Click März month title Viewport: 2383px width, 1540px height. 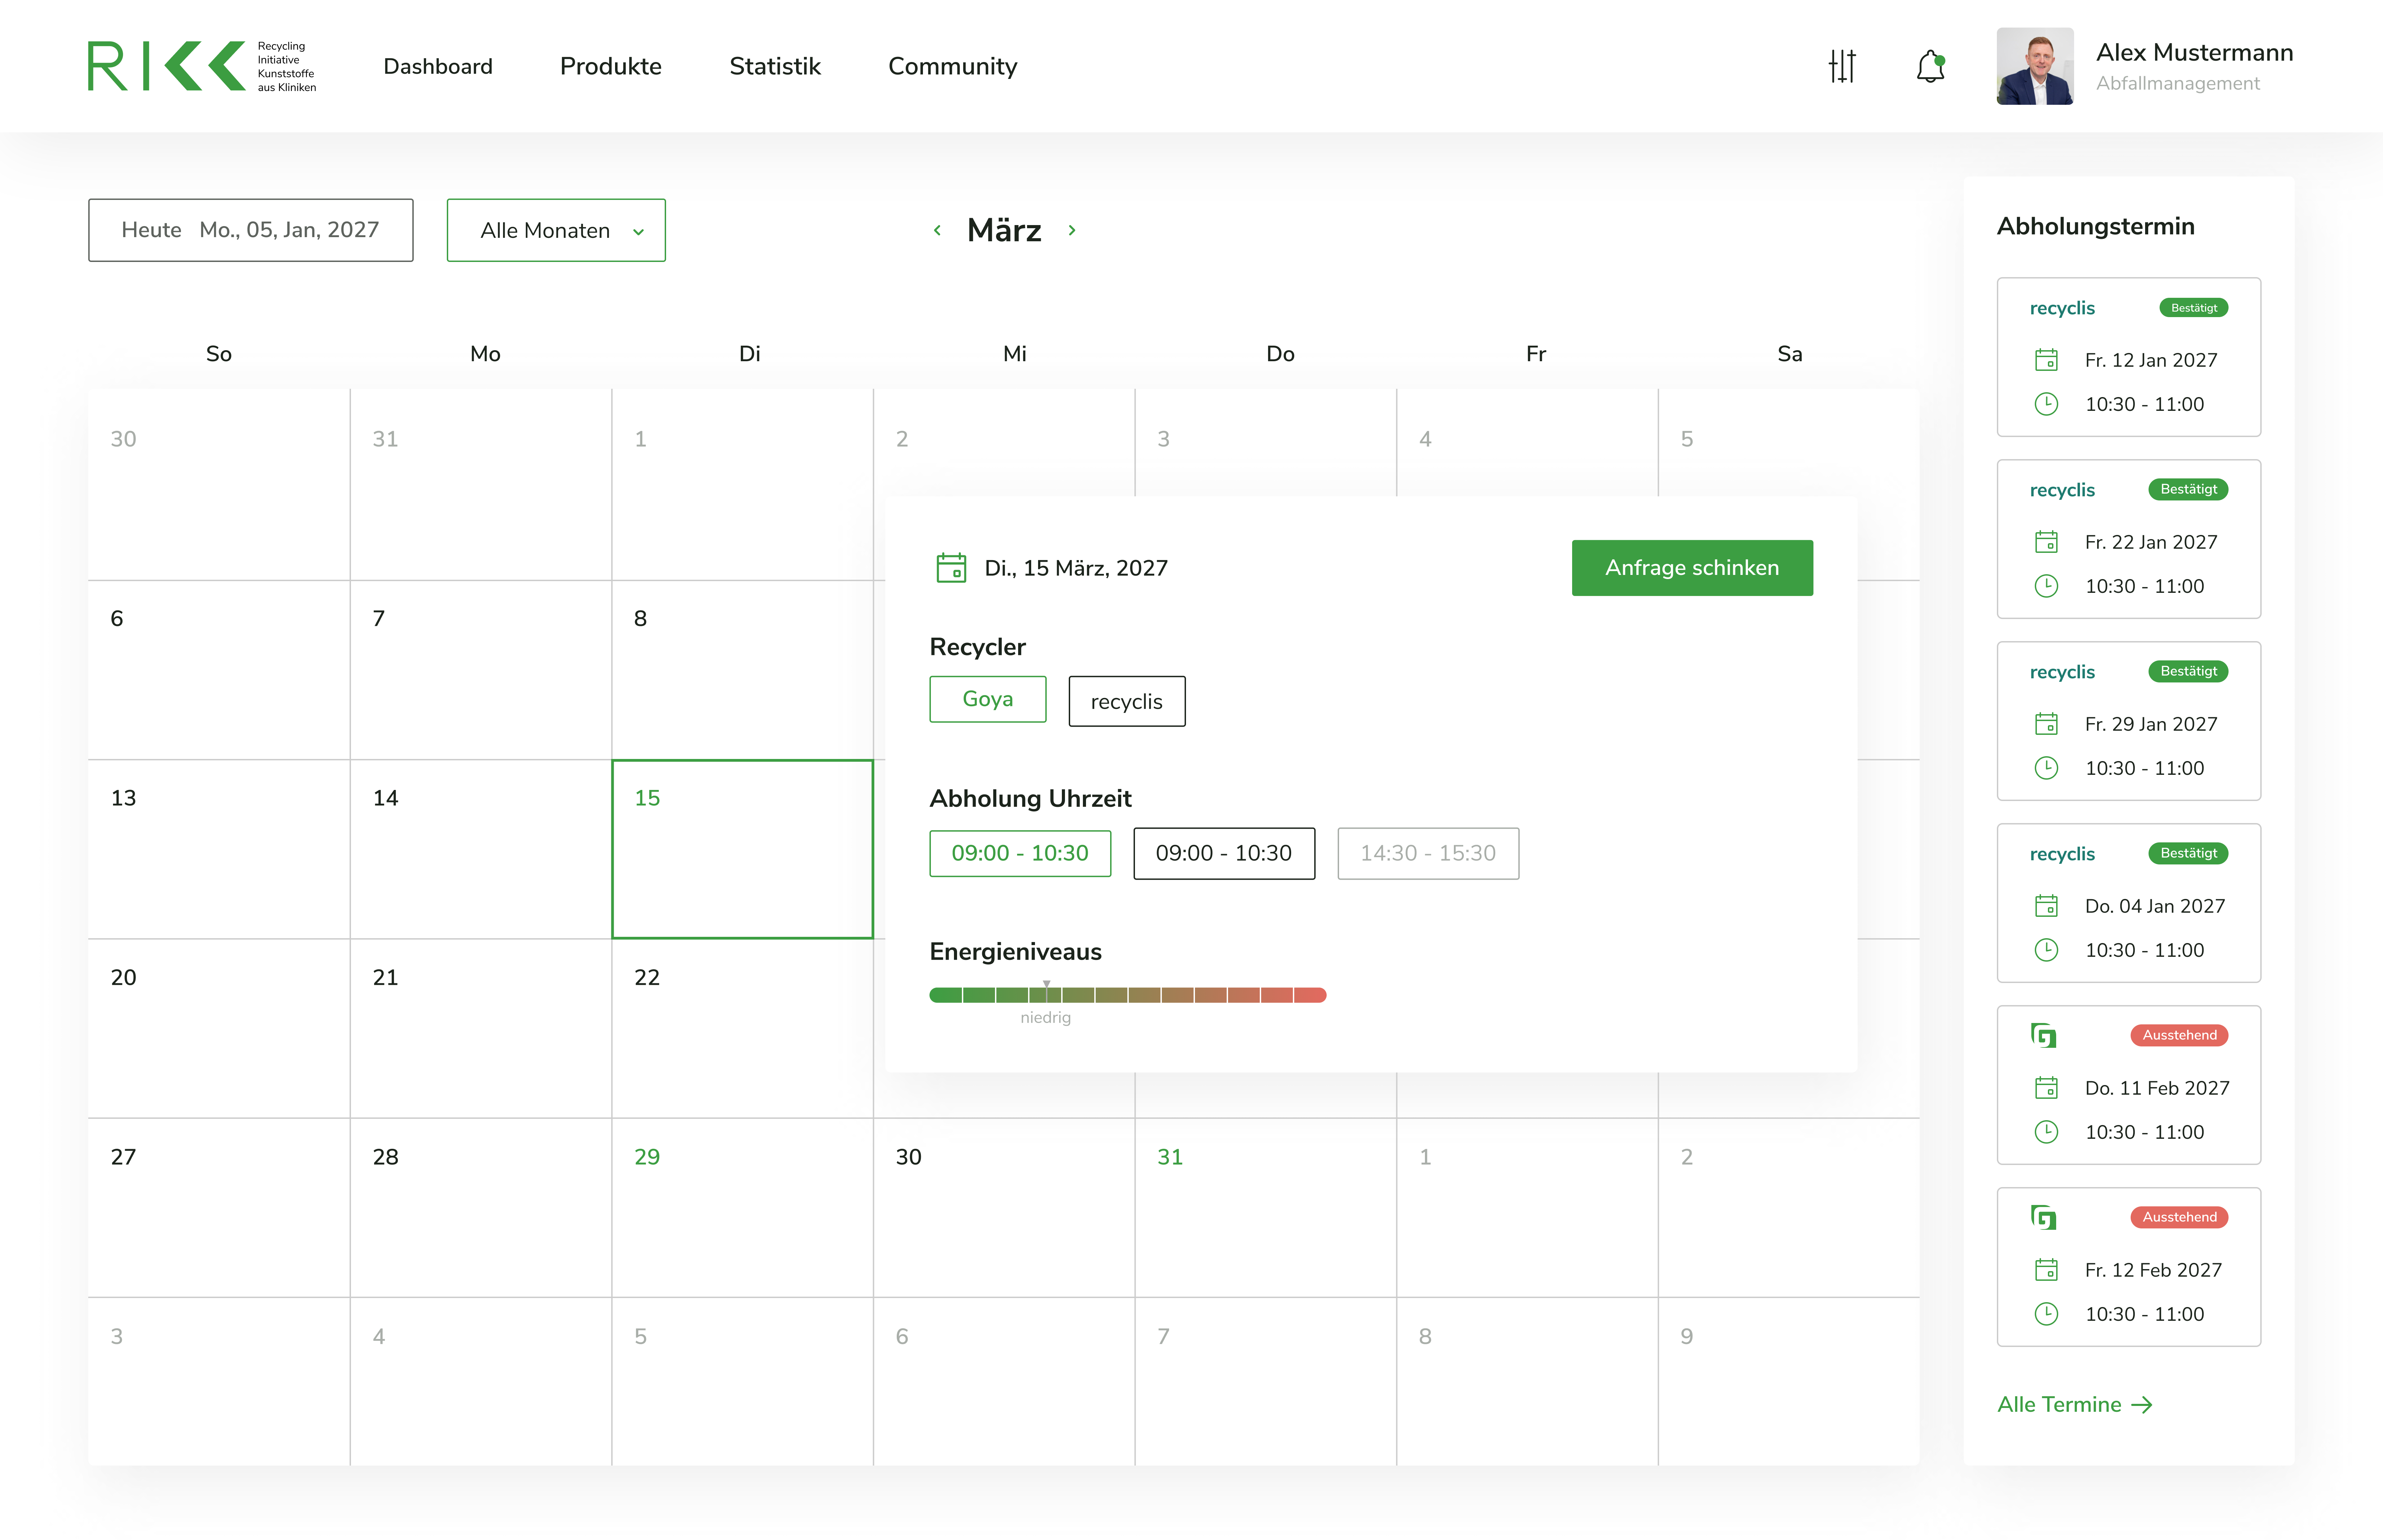pos(1004,230)
